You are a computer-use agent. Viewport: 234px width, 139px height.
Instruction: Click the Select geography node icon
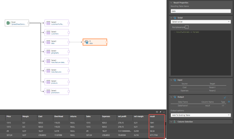(x=48, y=52)
